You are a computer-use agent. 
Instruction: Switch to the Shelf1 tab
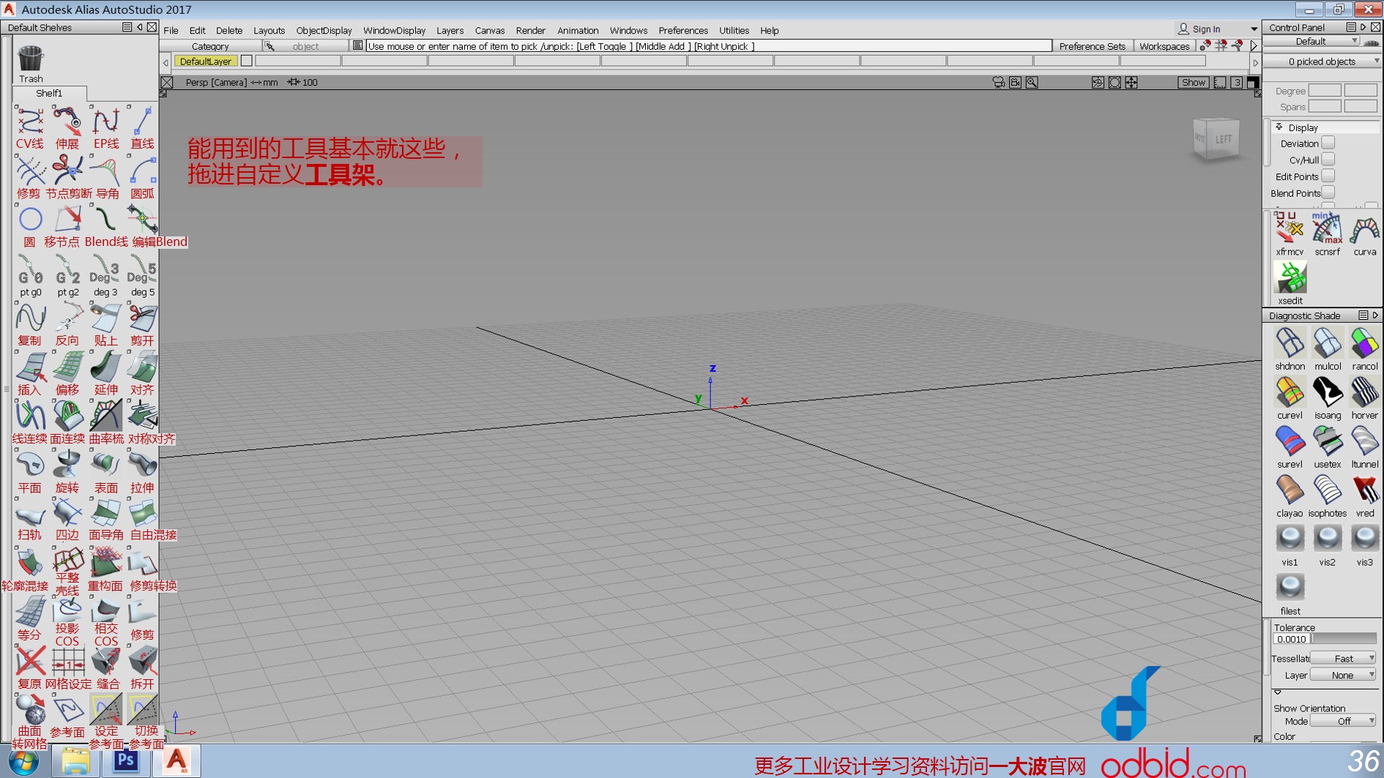point(49,93)
